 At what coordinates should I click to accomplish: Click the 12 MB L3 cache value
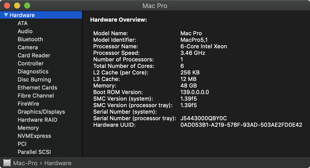(189, 79)
